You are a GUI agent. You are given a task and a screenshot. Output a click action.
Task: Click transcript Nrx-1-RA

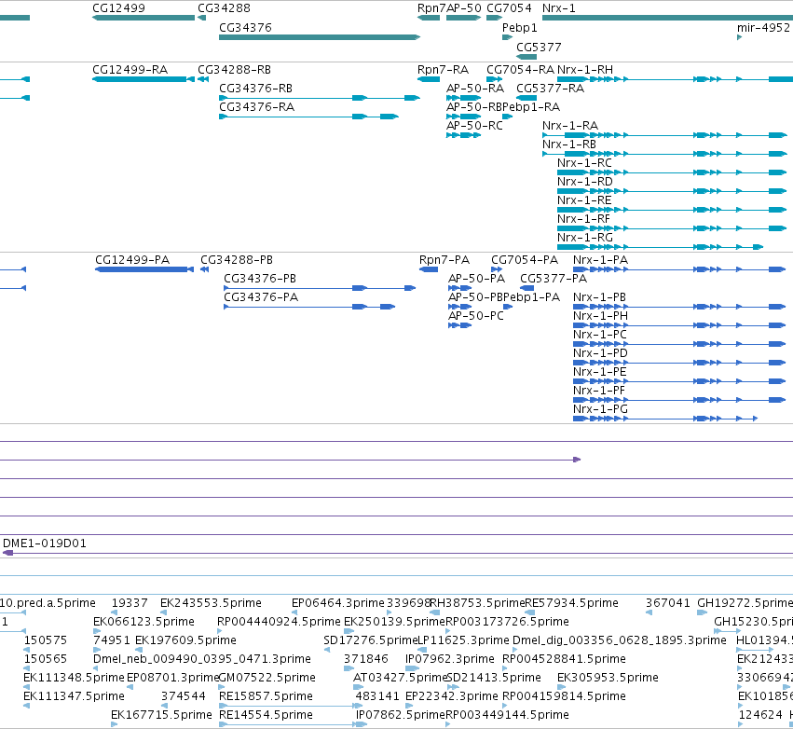point(570,126)
